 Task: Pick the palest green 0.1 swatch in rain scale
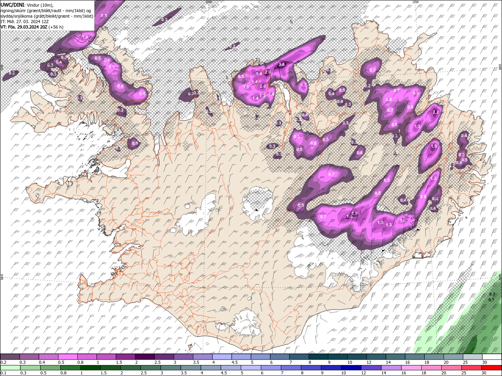(10, 368)
